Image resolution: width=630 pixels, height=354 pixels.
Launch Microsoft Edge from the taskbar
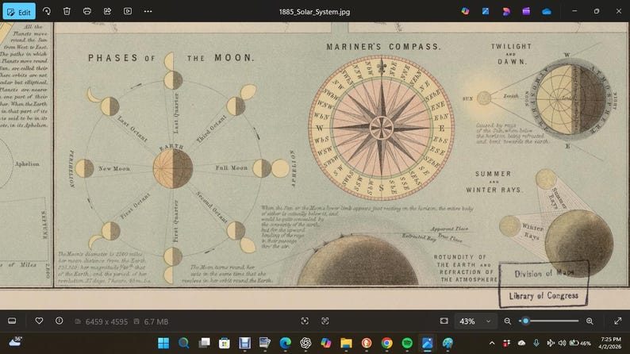point(286,343)
